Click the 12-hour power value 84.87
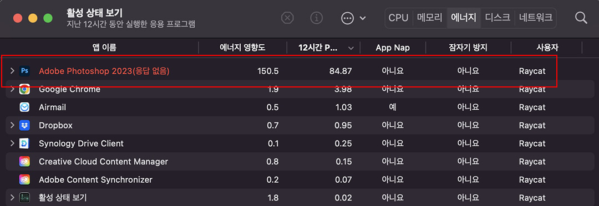The height and width of the screenshot is (206, 599). [x=341, y=71]
